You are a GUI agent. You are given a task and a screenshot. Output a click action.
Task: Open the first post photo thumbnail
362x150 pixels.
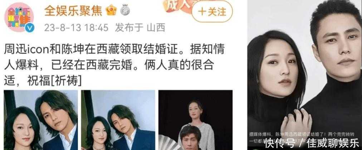(x=41, y=120)
